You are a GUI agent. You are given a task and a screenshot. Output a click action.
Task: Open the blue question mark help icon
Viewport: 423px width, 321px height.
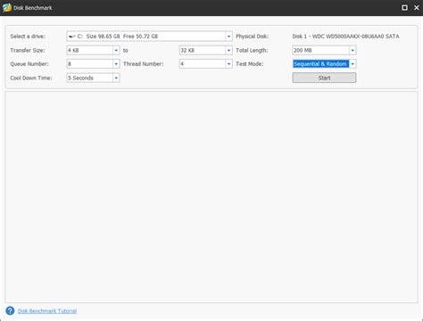tap(10, 311)
